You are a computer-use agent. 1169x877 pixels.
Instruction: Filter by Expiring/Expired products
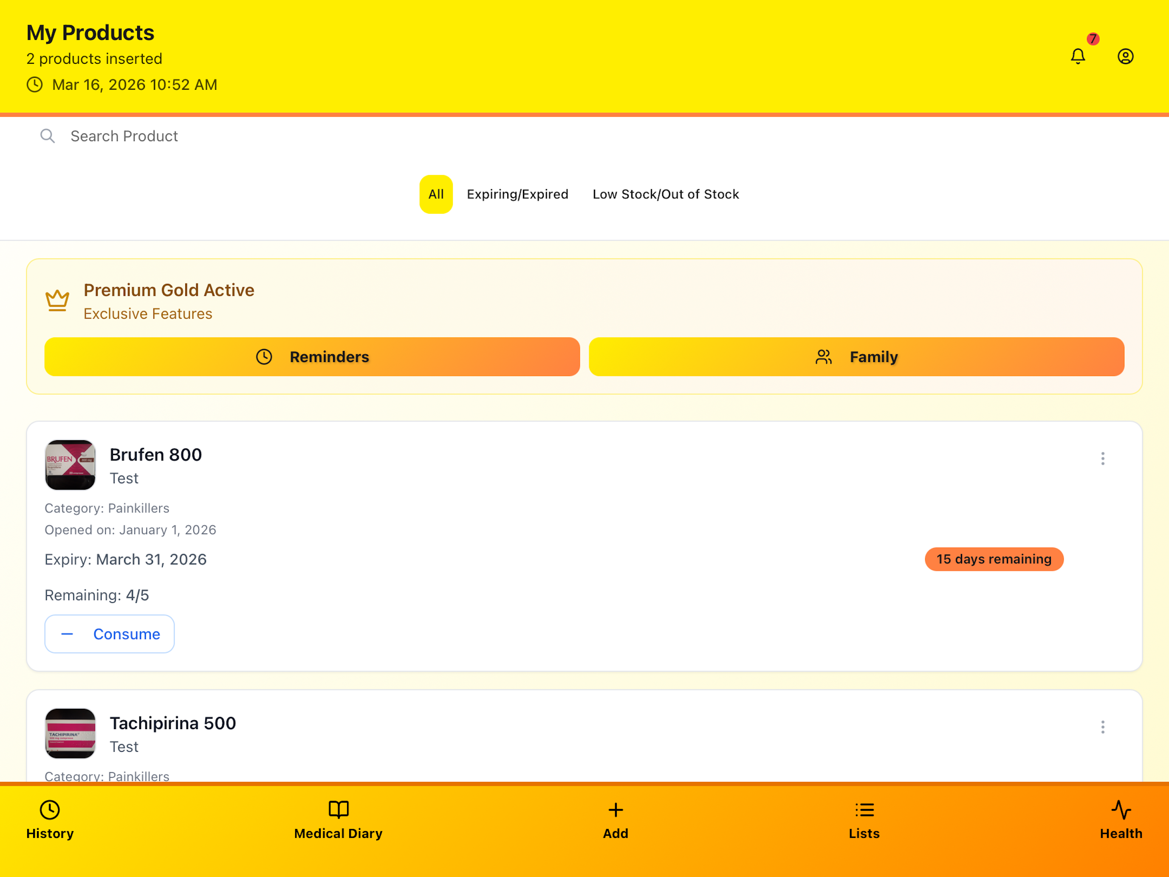[x=517, y=194]
